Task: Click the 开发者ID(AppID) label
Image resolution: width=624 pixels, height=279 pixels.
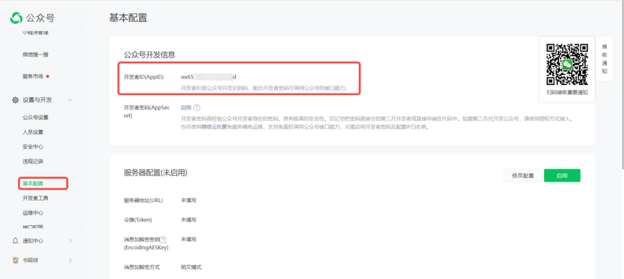Action: pyautogui.click(x=144, y=77)
